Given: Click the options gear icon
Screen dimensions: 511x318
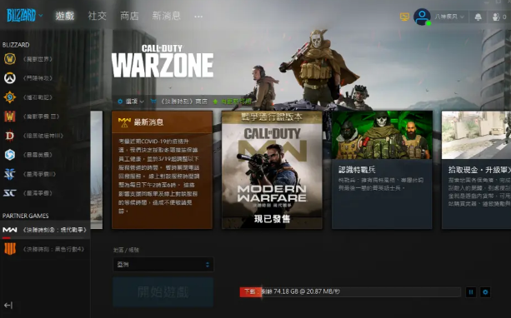Looking at the screenshot, I should tap(120, 102).
